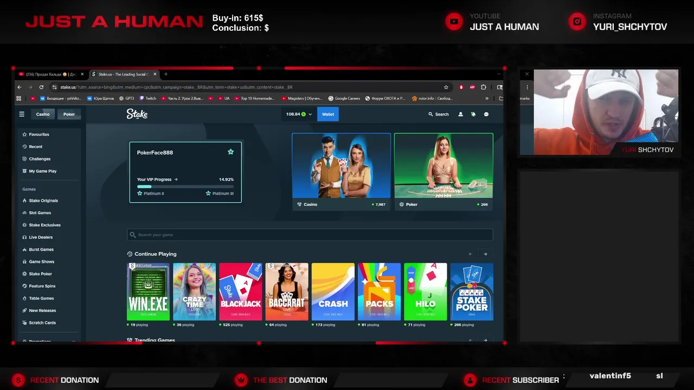Open Game Shows in sidebar
The width and height of the screenshot is (694, 390).
pos(41,262)
